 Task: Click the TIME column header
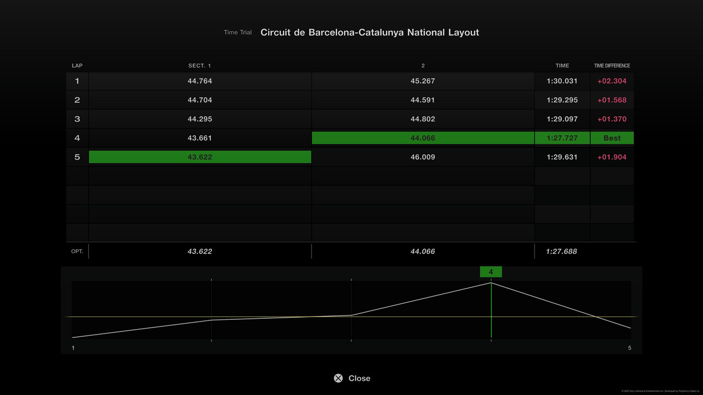pyautogui.click(x=562, y=66)
